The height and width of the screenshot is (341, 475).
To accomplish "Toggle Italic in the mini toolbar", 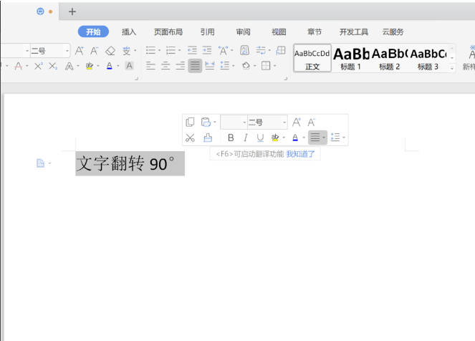I will coord(245,138).
